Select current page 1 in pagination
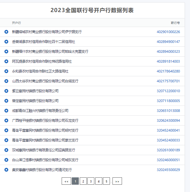The height and width of the screenshot is (192, 190). tap(75, 181)
